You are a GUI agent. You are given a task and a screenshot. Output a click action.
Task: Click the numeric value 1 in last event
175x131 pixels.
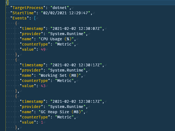click(x=42, y=122)
